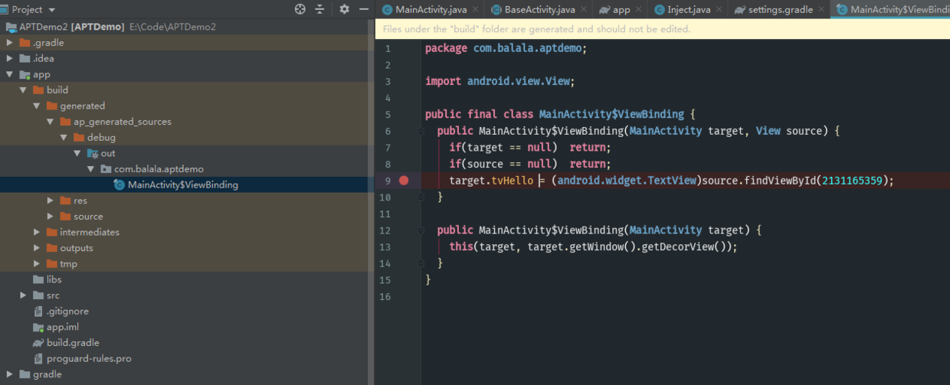Click the app module folder icon
This screenshot has width=950, height=385.
[25, 74]
